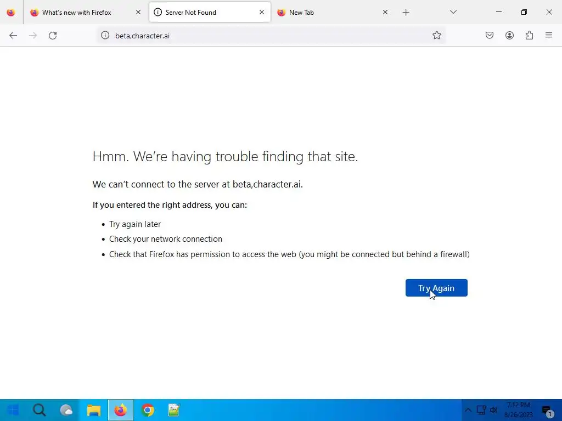562x421 pixels.
Task: Open the notification center icon
Action: (x=547, y=411)
